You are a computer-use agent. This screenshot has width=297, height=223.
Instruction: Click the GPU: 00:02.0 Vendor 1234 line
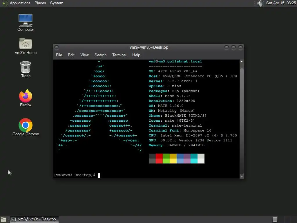(x=190, y=140)
